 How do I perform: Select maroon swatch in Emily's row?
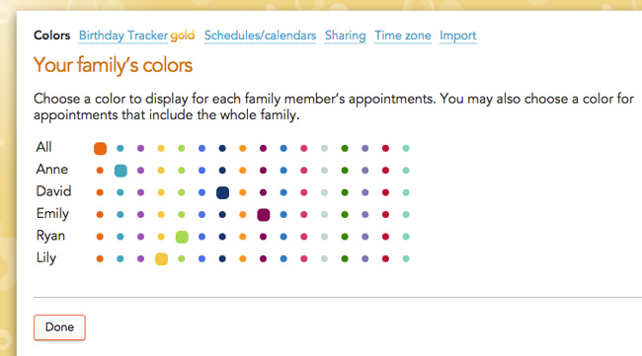264,215
